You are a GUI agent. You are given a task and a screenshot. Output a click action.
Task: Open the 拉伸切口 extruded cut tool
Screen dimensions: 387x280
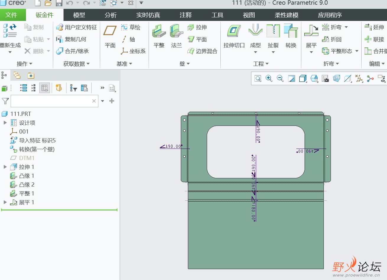(234, 36)
